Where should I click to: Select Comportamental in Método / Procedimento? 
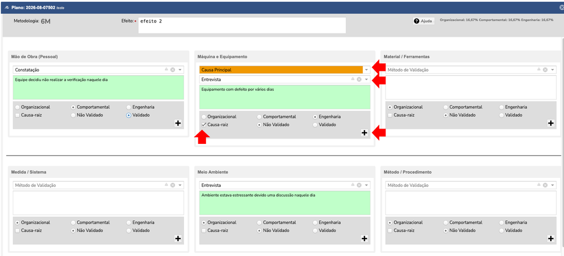(446, 222)
